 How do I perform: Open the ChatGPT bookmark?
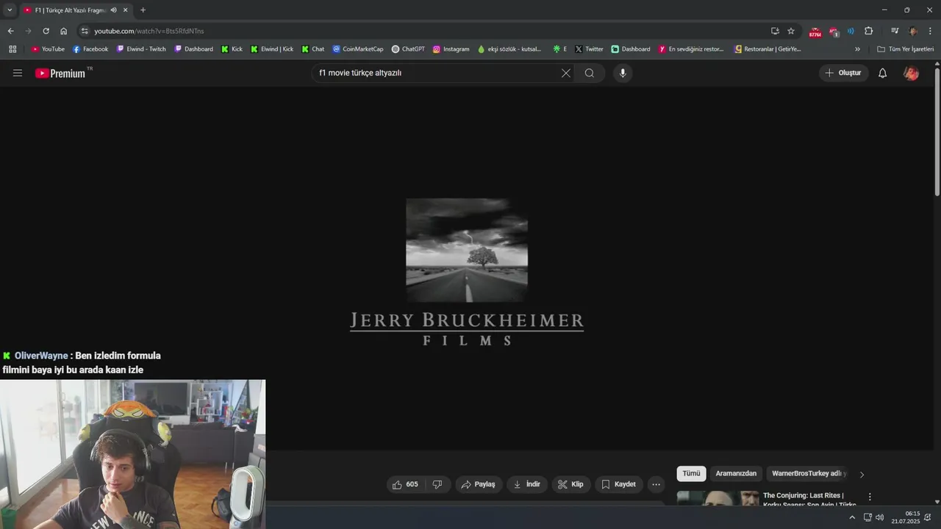pyautogui.click(x=408, y=49)
